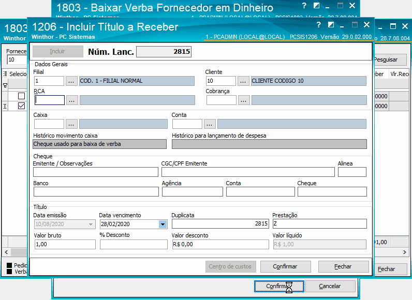Click the Vlr.Rec column header in background grid
Viewport: 412px width, 300px height.
(400, 74)
